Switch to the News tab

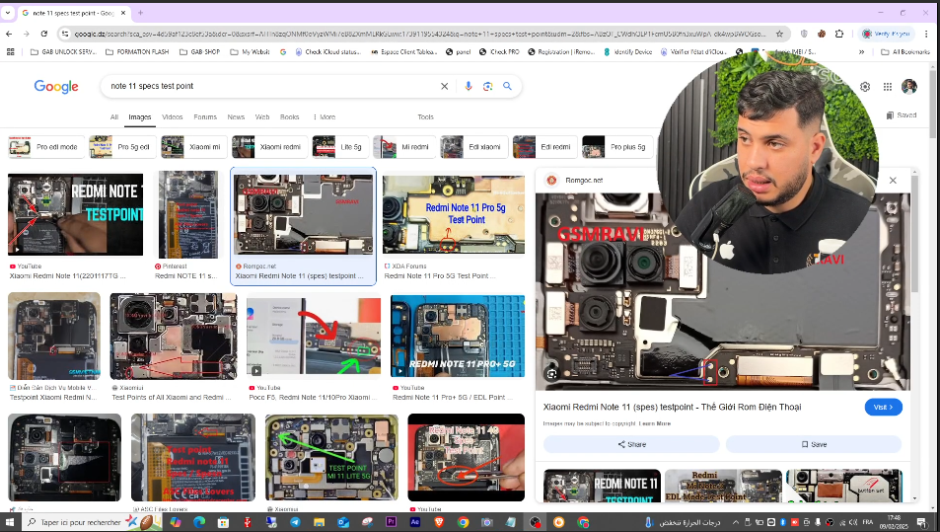click(x=236, y=116)
